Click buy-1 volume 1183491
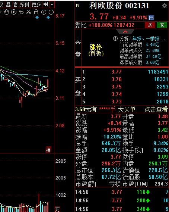Screen dimensions: 169x212 [158, 72]
